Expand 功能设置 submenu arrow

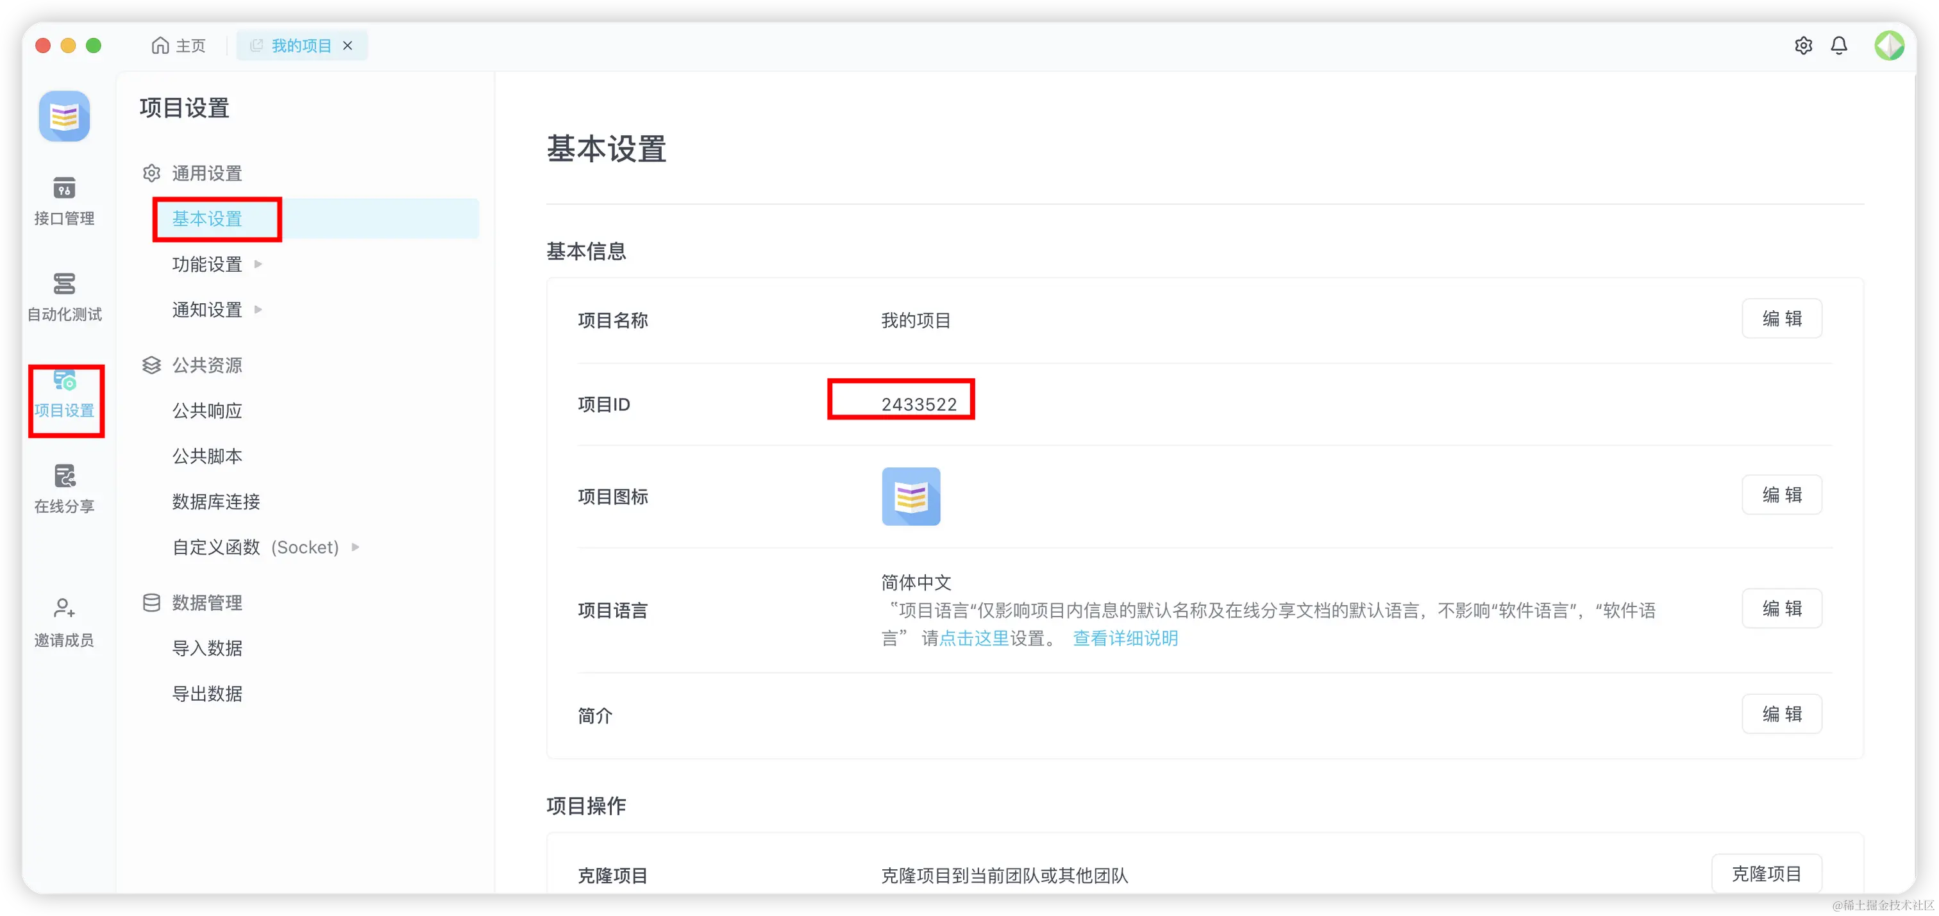click(258, 264)
